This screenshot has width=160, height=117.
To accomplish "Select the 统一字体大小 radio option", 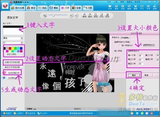I will [120, 45].
